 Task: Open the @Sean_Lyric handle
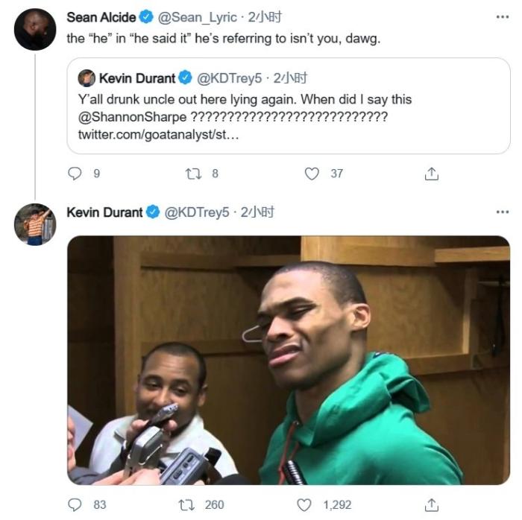[x=198, y=16]
